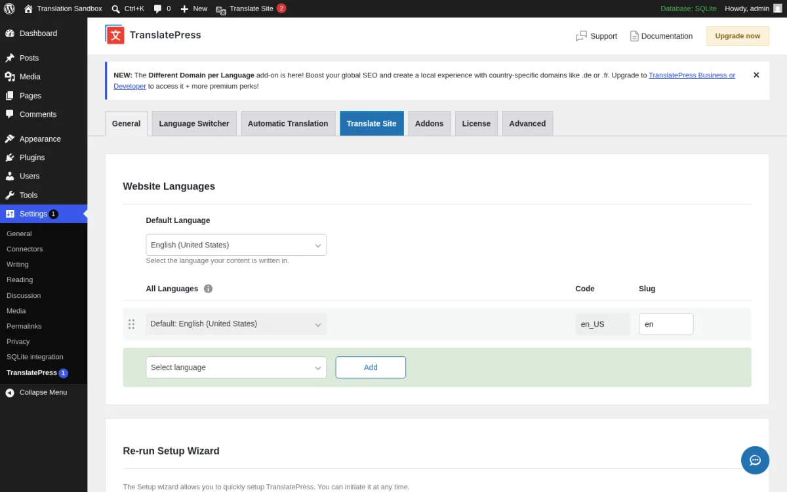Open the All Languages info icon

(x=208, y=289)
